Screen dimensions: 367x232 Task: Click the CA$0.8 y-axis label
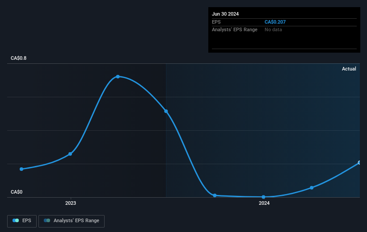[18, 58]
